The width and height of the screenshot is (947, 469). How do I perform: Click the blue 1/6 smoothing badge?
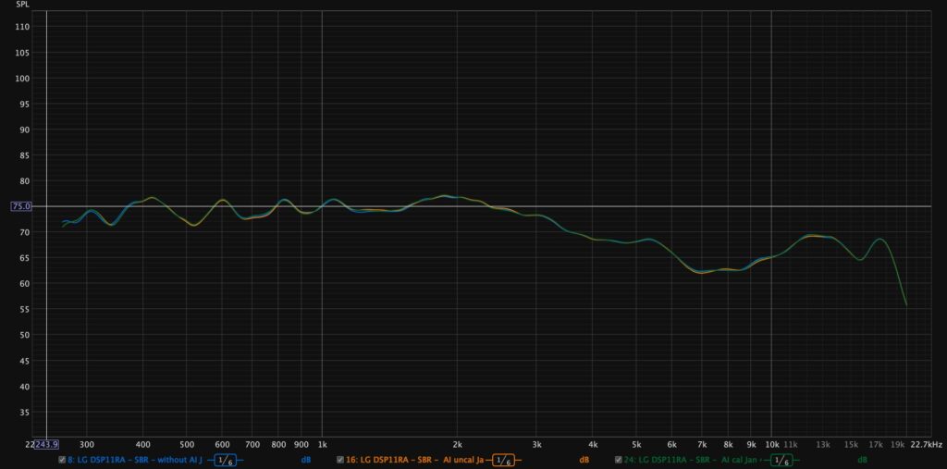[x=226, y=460]
